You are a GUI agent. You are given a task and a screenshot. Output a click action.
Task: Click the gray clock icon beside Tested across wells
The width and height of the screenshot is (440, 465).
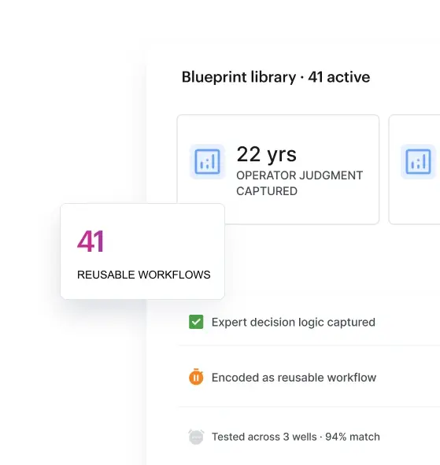196,437
